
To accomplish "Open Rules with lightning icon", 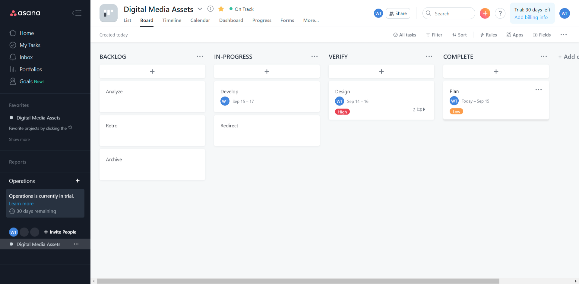I will (x=489, y=35).
